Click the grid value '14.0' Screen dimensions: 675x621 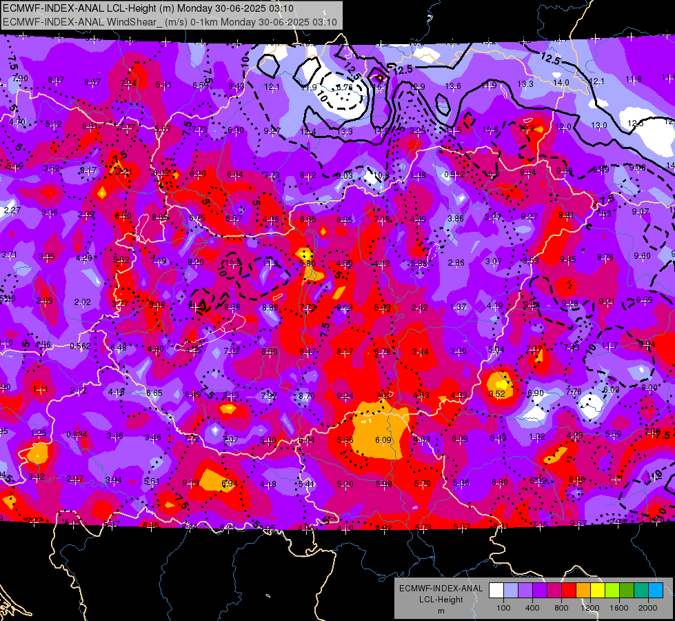(561, 82)
